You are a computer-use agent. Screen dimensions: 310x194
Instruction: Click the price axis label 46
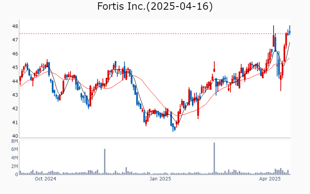[x=15, y=54]
